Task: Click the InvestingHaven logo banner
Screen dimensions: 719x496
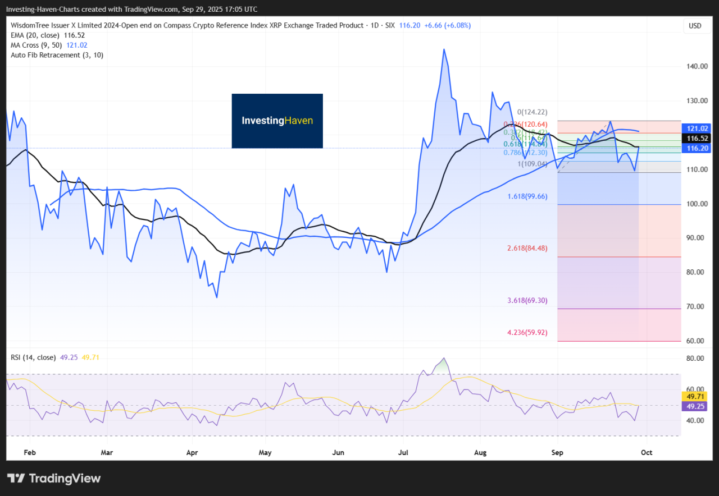Action: [277, 121]
